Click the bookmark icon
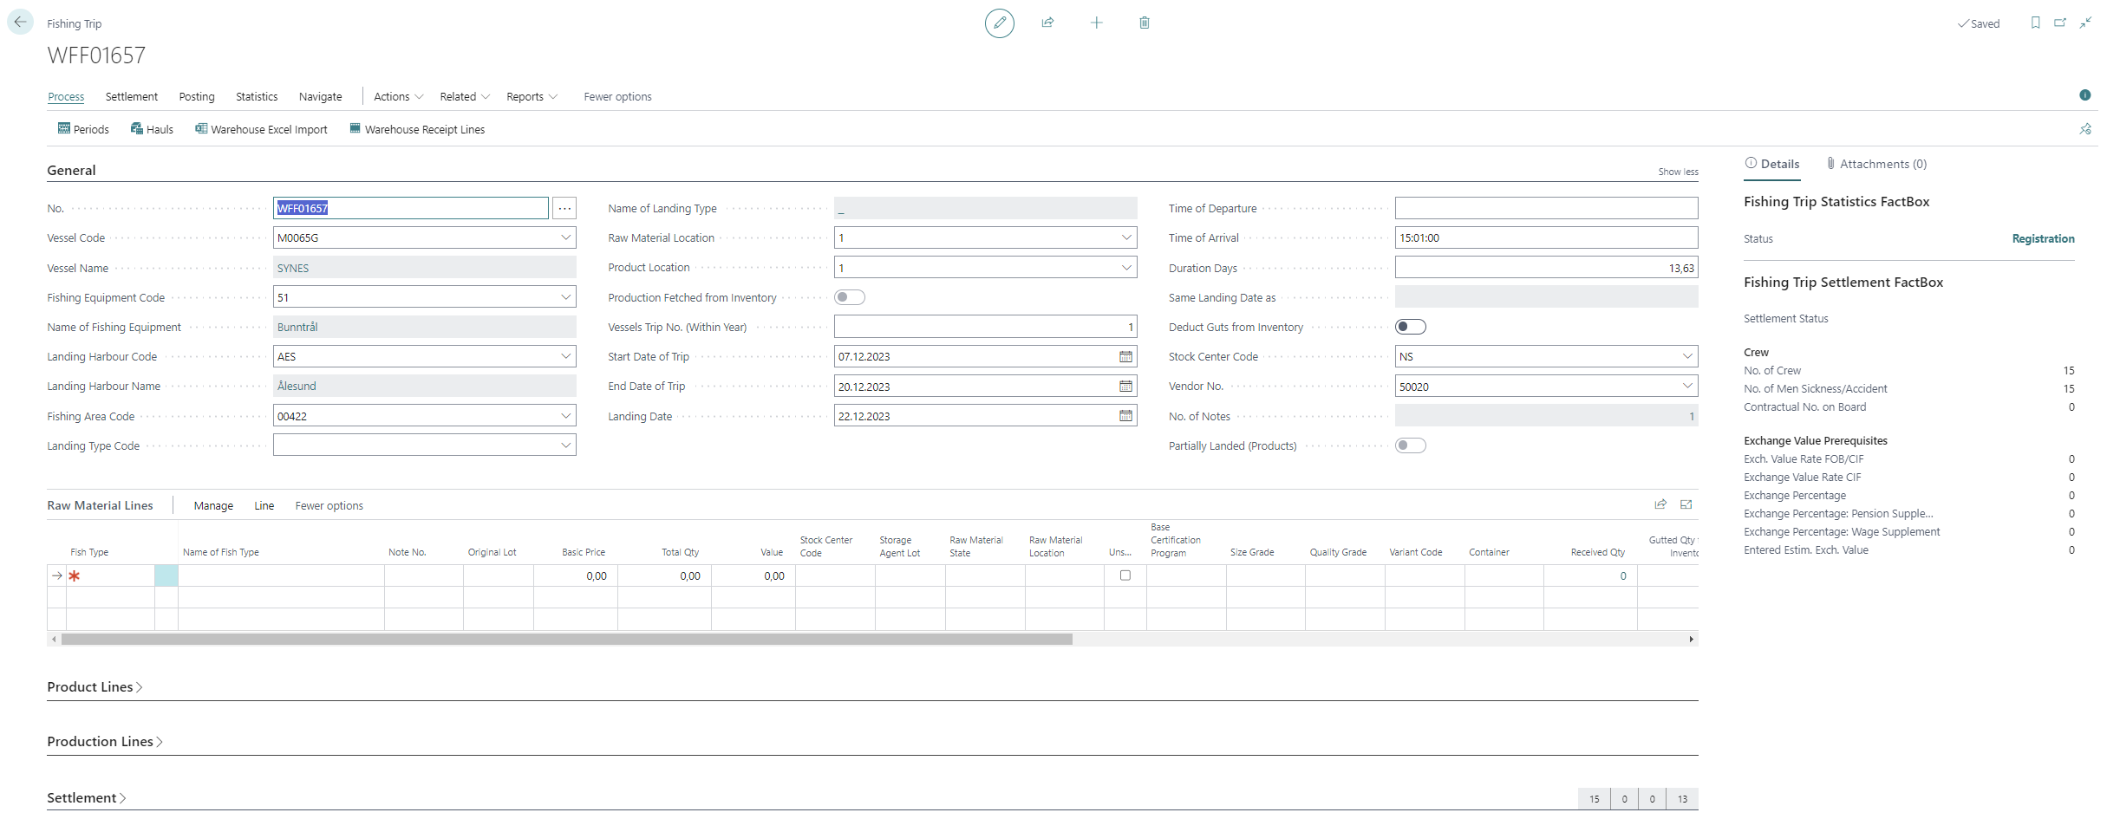The width and height of the screenshot is (2120, 819). pyautogui.click(x=2035, y=23)
